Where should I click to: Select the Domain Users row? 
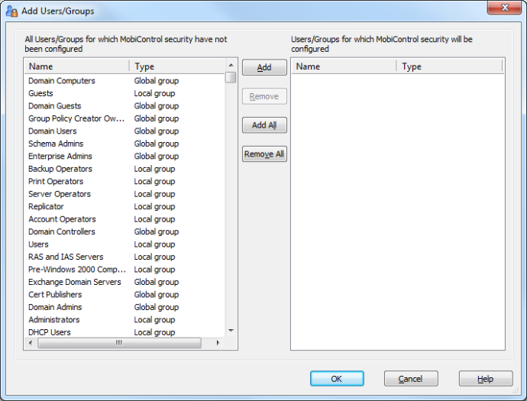(124, 131)
